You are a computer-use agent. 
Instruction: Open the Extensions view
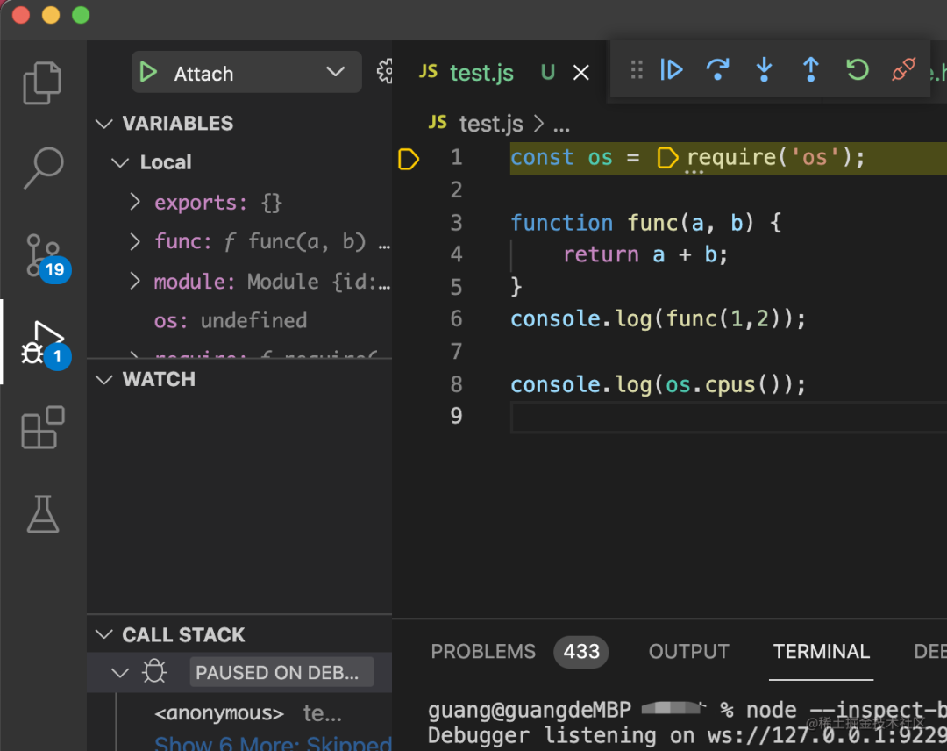43,427
